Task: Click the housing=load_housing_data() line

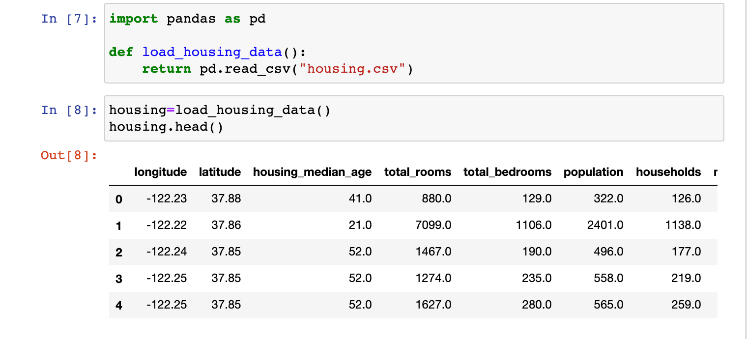Action: coord(220,110)
